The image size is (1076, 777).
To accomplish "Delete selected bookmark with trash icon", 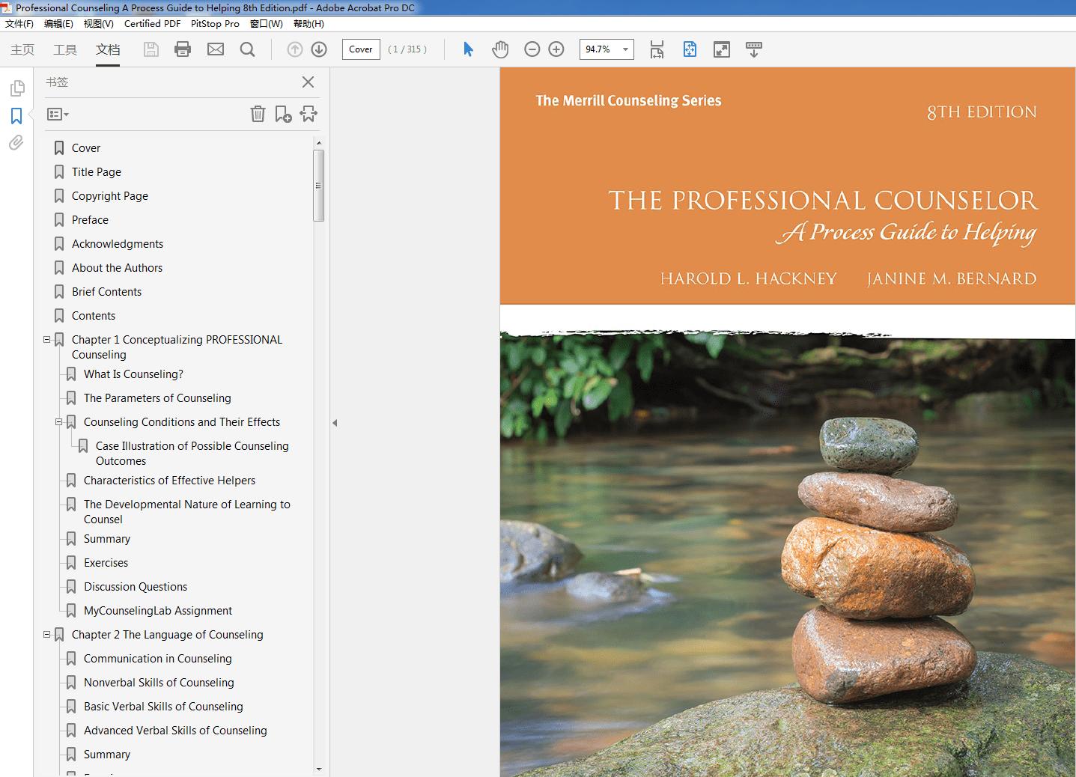I will 258,114.
